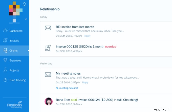The height and width of the screenshot is (112, 172).
Task: Click the Clients sidebar icon
Action: click(5, 50)
